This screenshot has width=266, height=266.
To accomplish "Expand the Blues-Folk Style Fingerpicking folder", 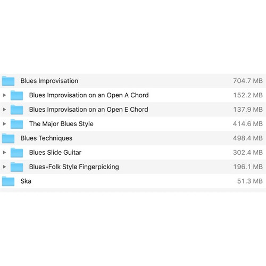I will coord(4,167).
